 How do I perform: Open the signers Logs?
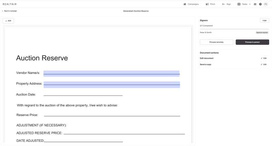pyautogui.click(x=264, y=20)
